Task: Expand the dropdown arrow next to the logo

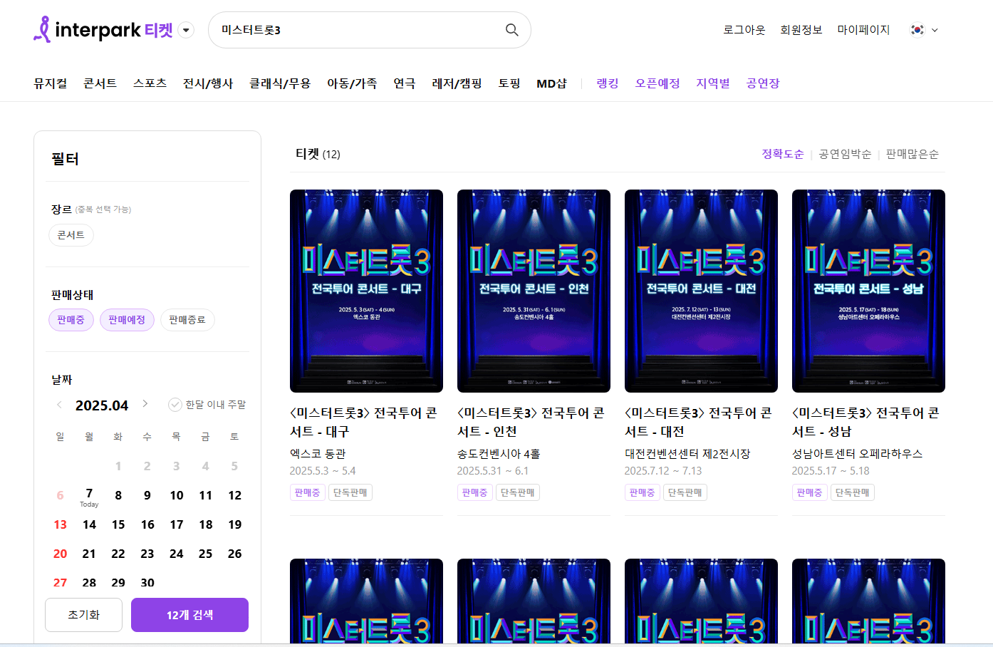Action: point(185,30)
